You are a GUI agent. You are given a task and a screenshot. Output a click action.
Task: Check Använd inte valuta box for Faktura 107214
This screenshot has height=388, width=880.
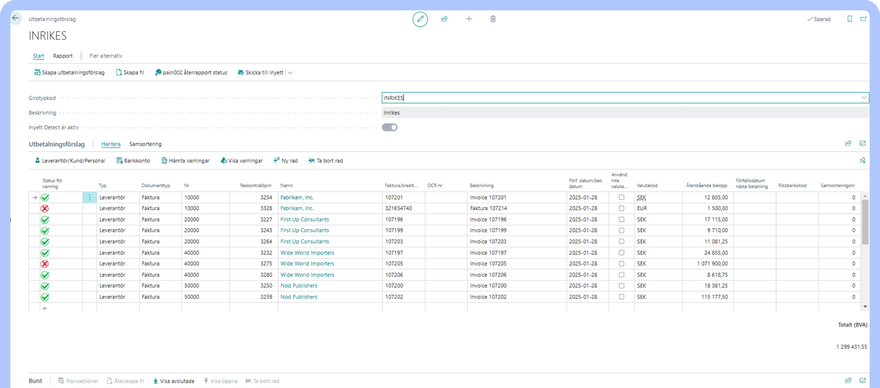622,208
